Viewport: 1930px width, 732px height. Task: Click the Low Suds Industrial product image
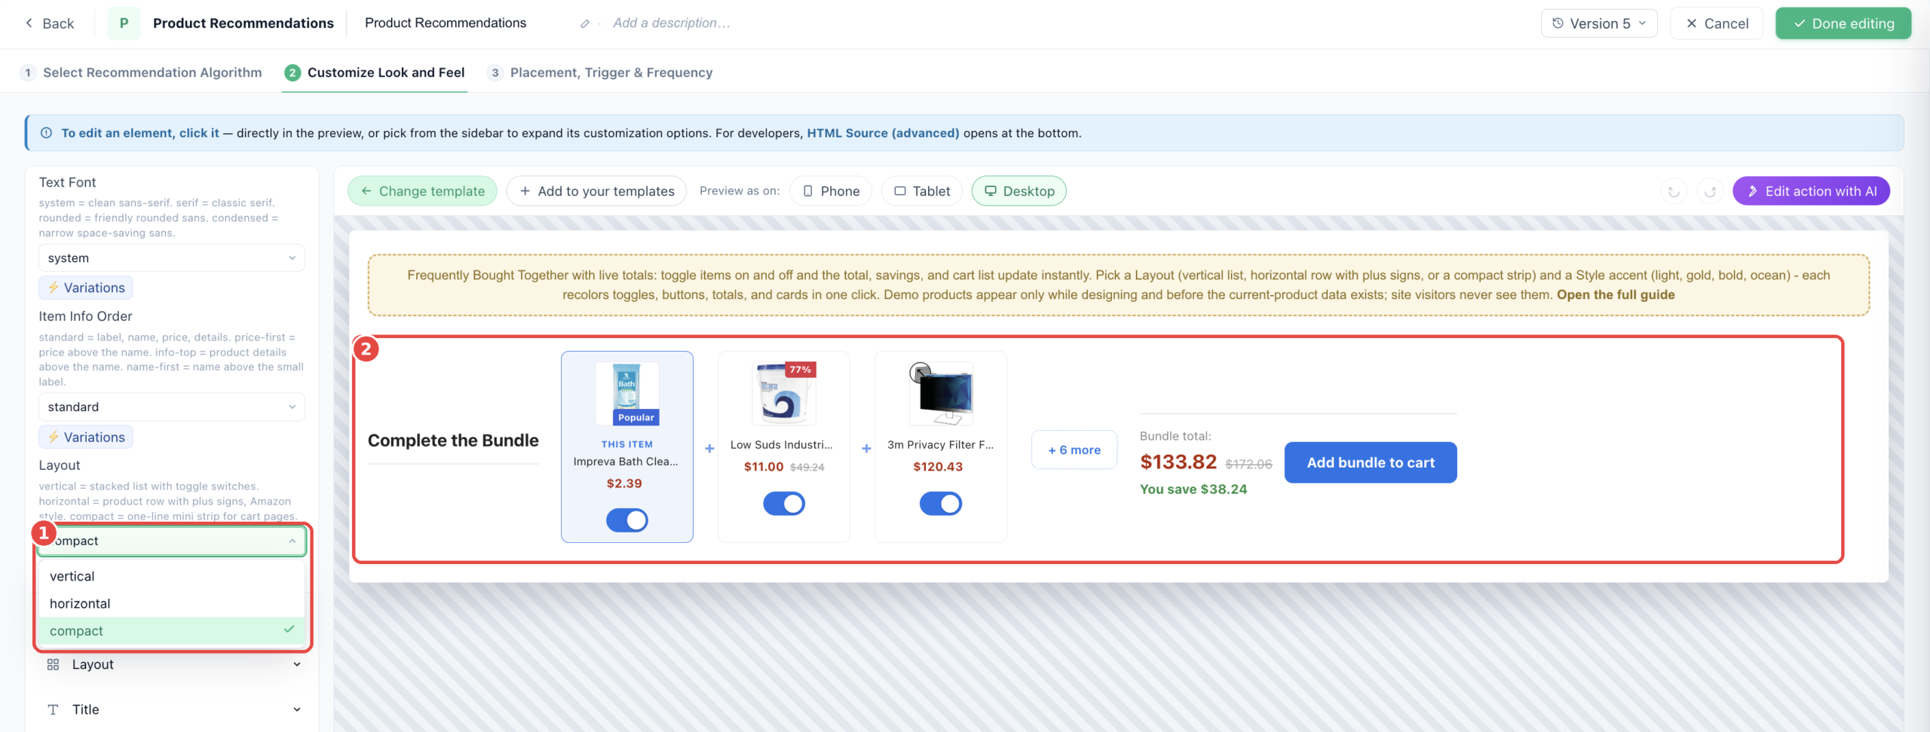pyautogui.click(x=783, y=394)
